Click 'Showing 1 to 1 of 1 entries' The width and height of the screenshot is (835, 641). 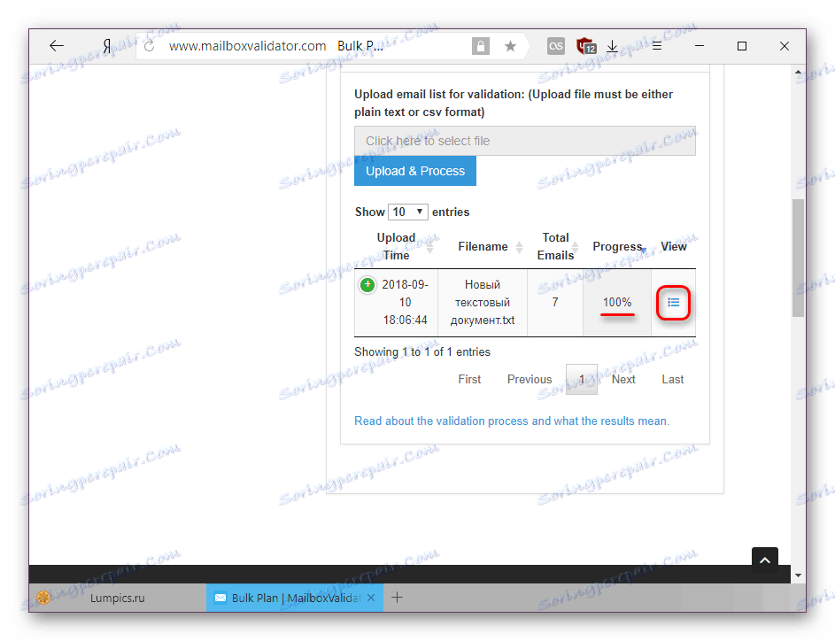pyautogui.click(x=422, y=351)
